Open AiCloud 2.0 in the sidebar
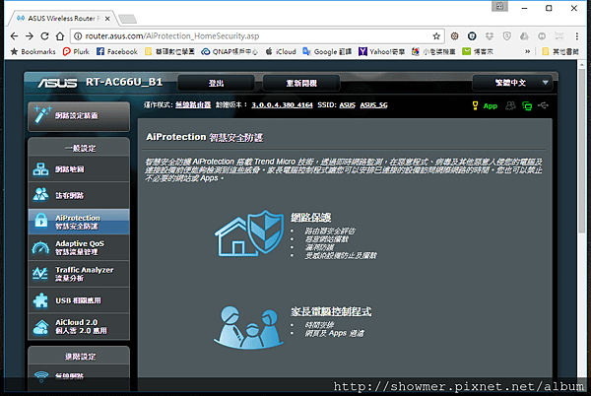The image size is (591, 396). pos(79,326)
